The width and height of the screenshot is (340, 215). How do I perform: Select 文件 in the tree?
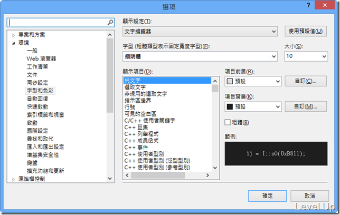(32, 75)
